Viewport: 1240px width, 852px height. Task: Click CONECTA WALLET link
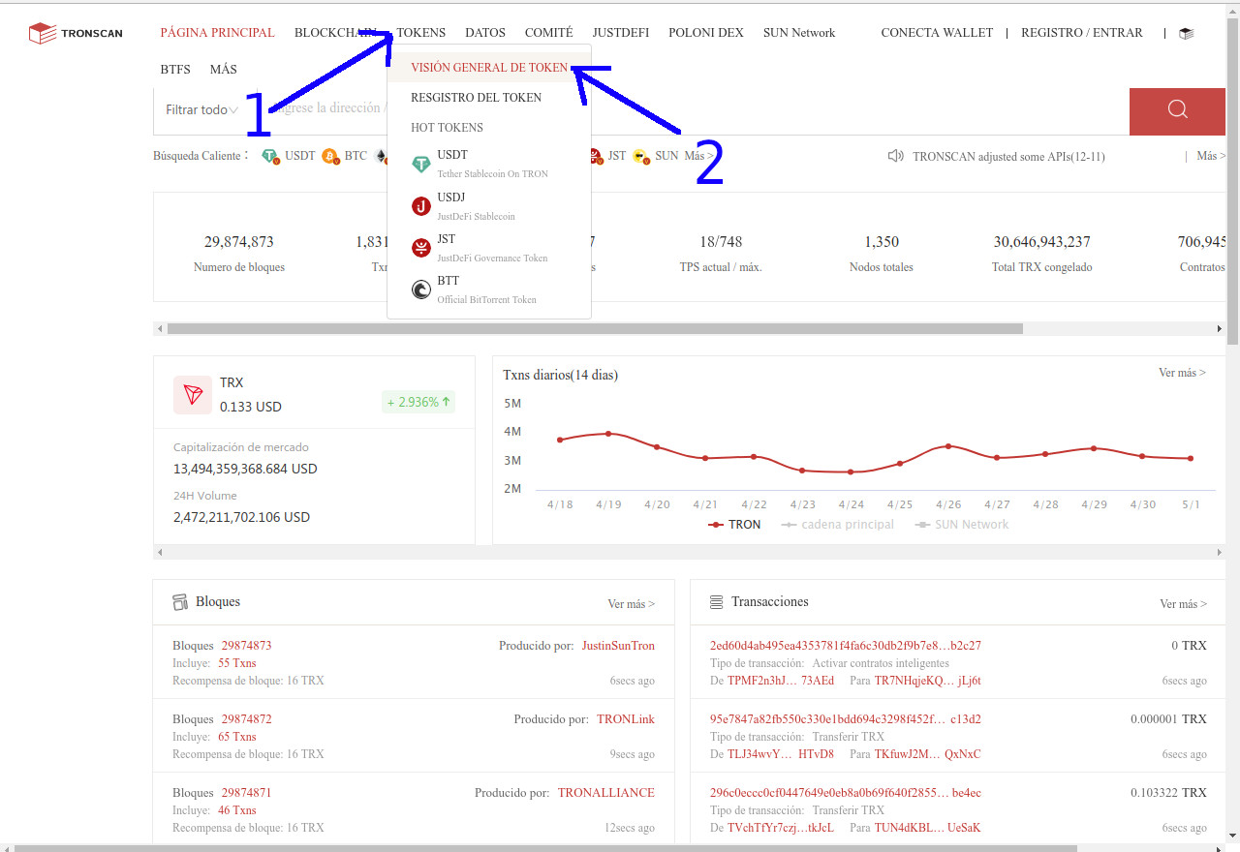coord(937,33)
